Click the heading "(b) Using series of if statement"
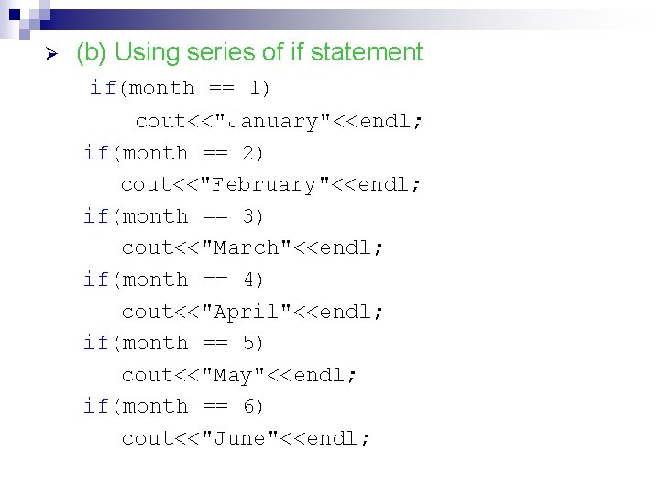The width and height of the screenshot is (660, 495). coord(249,53)
